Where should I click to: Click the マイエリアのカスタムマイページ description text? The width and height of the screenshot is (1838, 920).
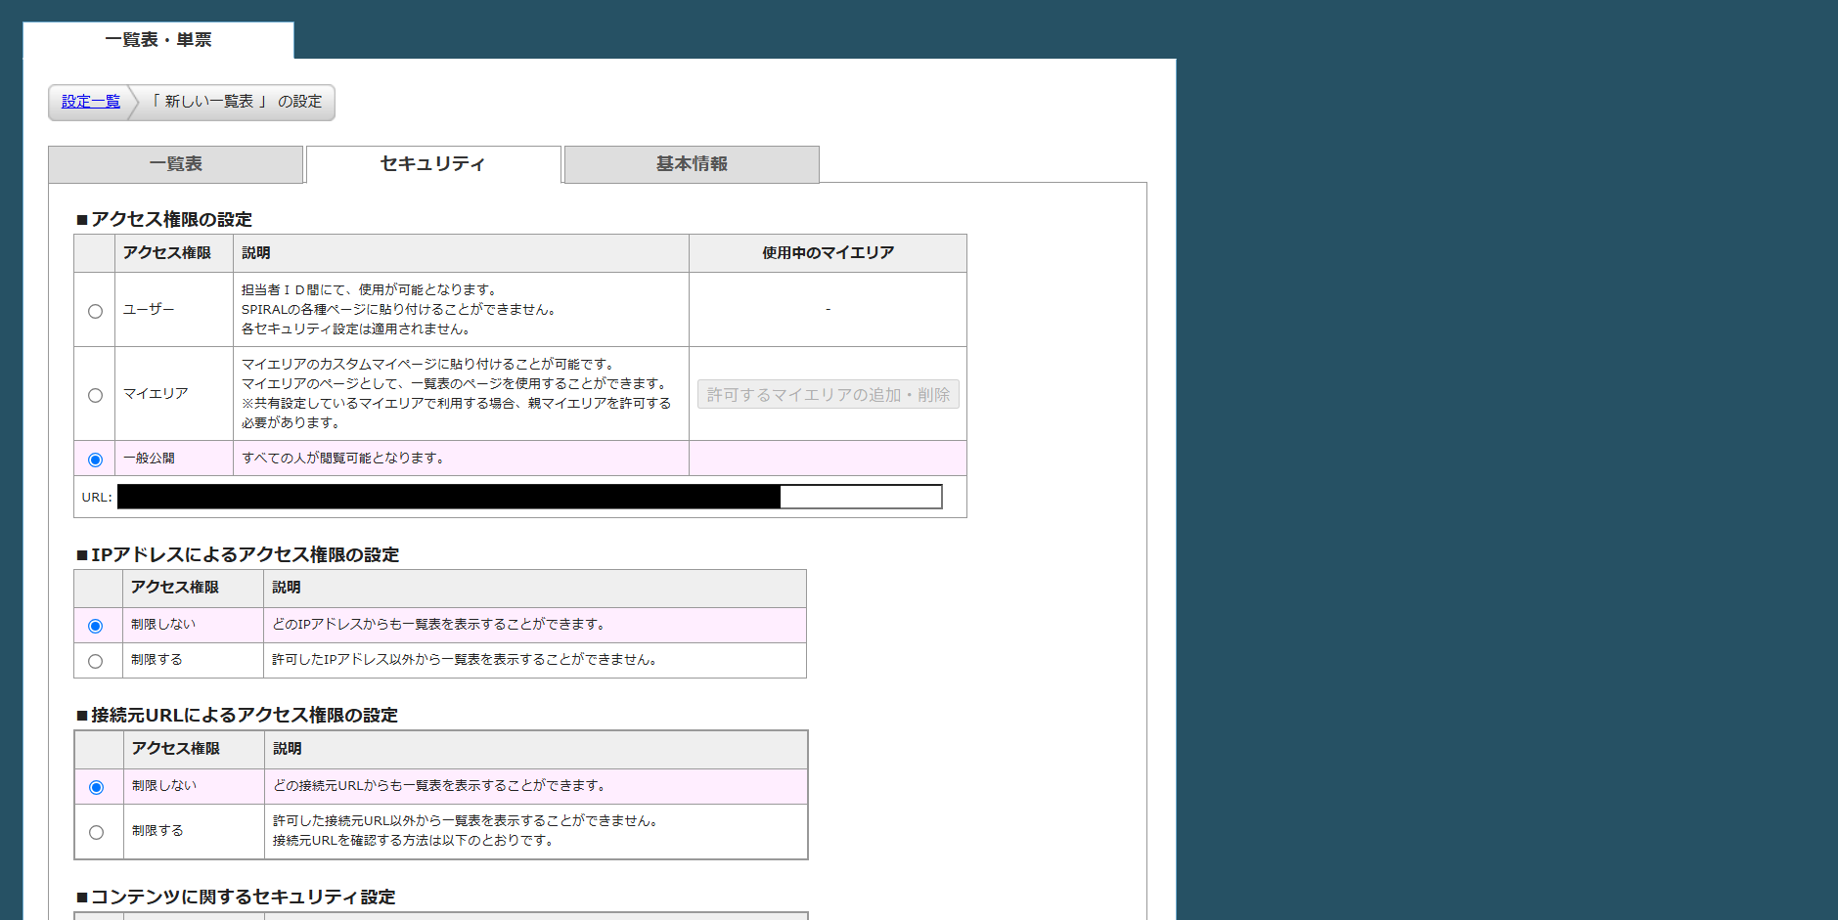click(429, 364)
